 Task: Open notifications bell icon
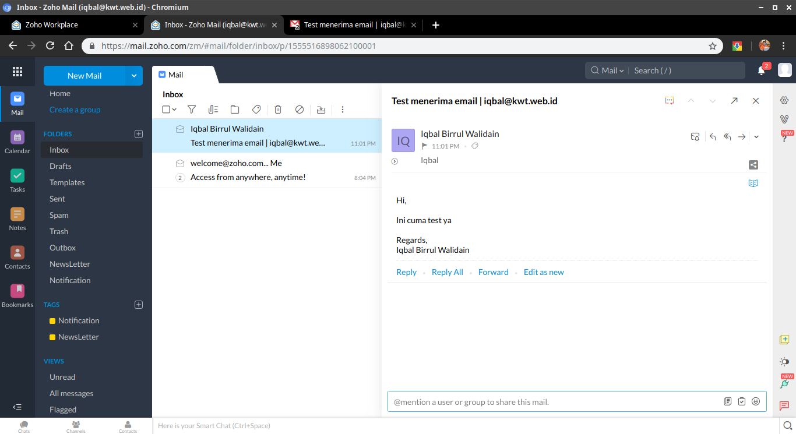[x=761, y=70]
